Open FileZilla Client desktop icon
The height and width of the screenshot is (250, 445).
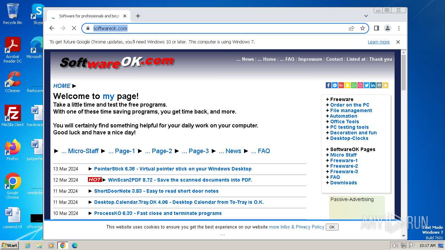[13, 116]
